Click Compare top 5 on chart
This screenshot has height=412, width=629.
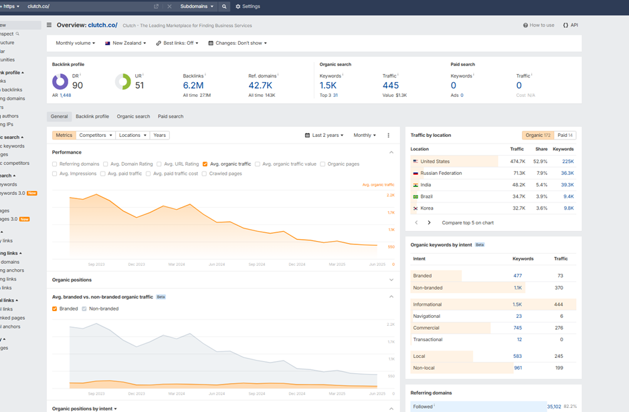[468, 222]
